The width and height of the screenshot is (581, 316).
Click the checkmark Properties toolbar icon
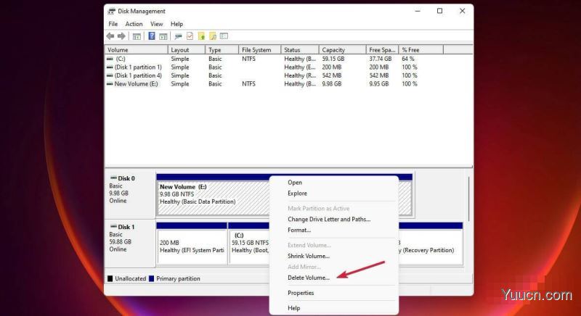tap(190, 36)
